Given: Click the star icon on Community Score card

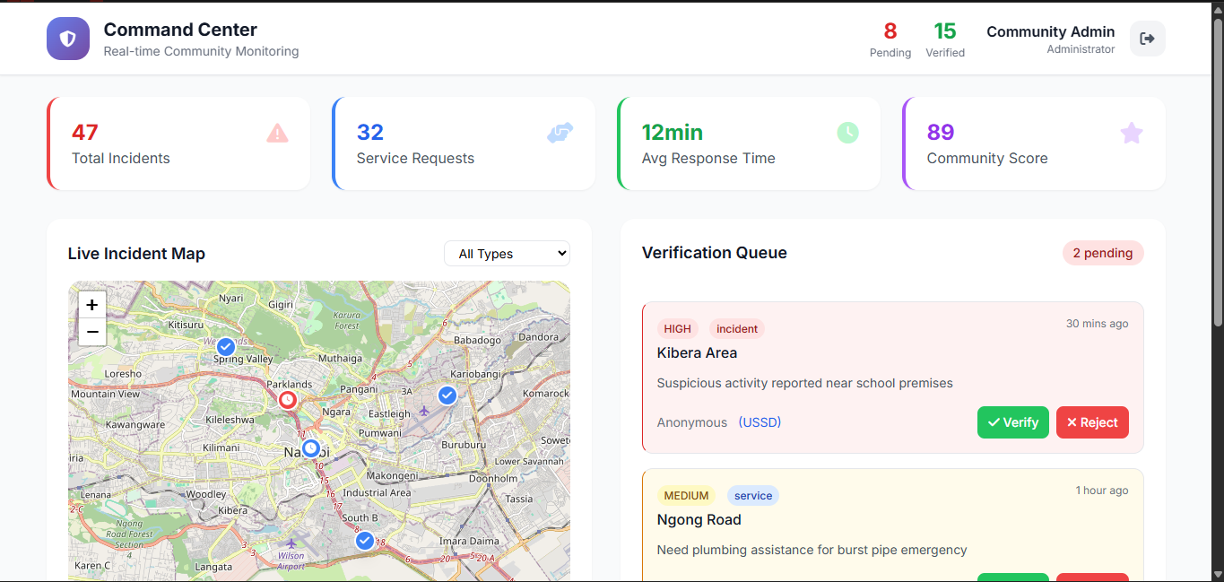Looking at the screenshot, I should pyautogui.click(x=1131, y=133).
